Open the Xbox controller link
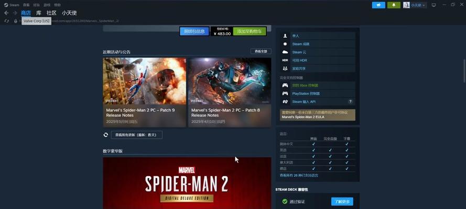 (x=305, y=85)
